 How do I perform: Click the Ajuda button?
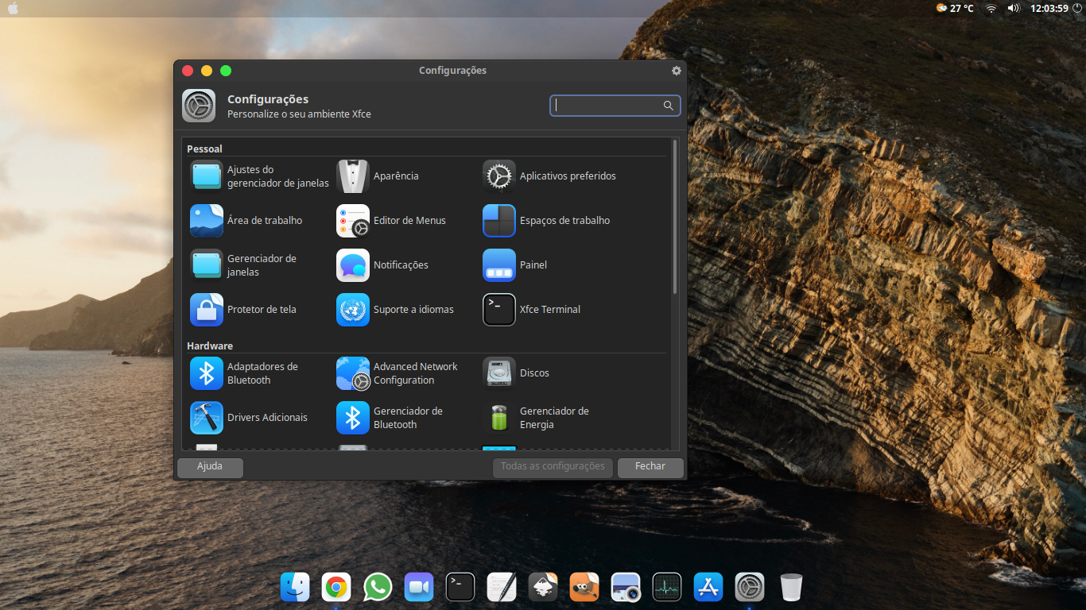(x=210, y=467)
